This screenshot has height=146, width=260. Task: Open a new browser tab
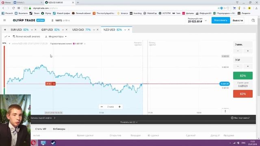click(78, 2)
